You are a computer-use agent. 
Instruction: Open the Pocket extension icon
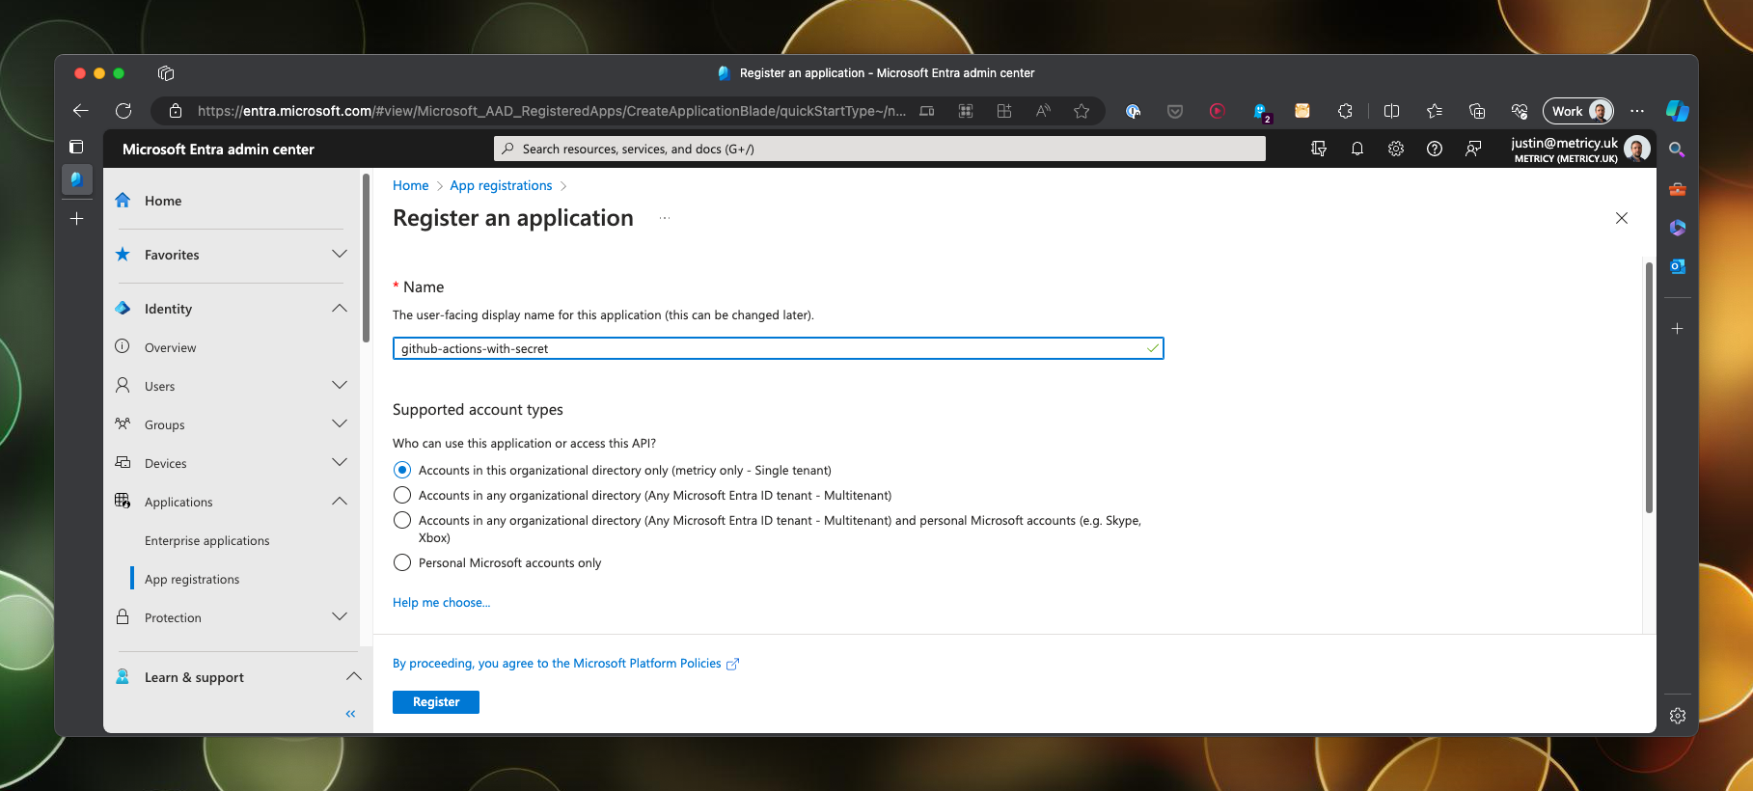(1175, 111)
